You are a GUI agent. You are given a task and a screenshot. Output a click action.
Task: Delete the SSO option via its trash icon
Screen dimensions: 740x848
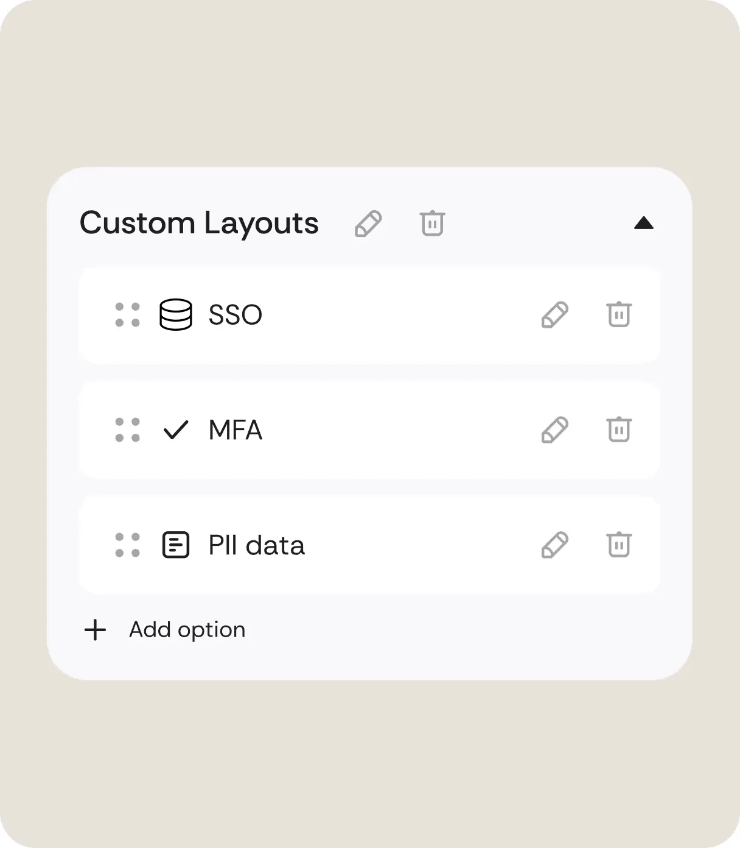pyautogui.click(x=620, y=314)
